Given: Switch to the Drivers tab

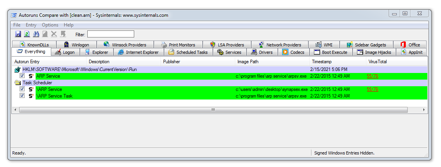Looking at the screenshot, I should [262, 52].
